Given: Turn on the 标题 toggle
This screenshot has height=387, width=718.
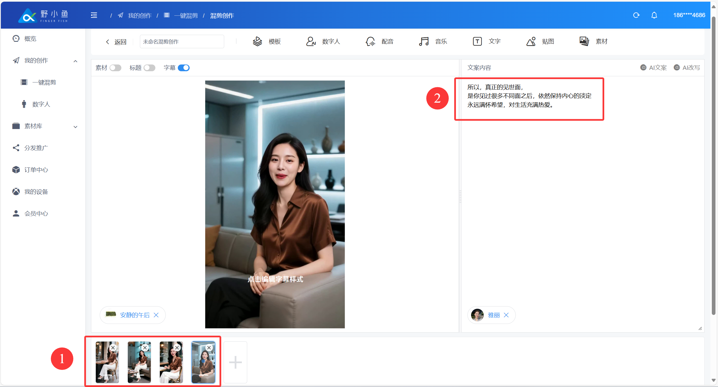Looking at the screenshot, I should coord(149,68).
